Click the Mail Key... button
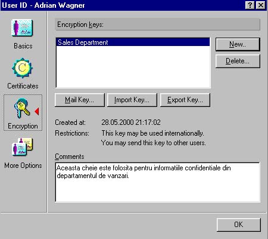The width and height of the screenshot is (268, 239). (80, 100)
